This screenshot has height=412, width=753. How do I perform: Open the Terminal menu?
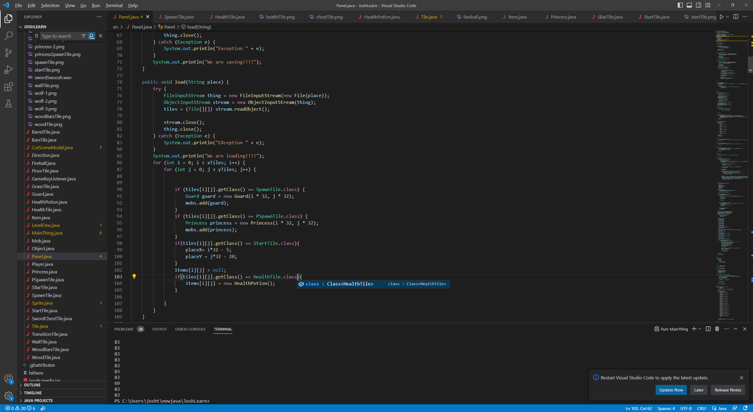tap(114, 5)
